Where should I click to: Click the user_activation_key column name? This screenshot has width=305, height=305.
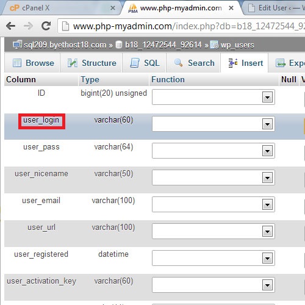(x=41, y=281)
